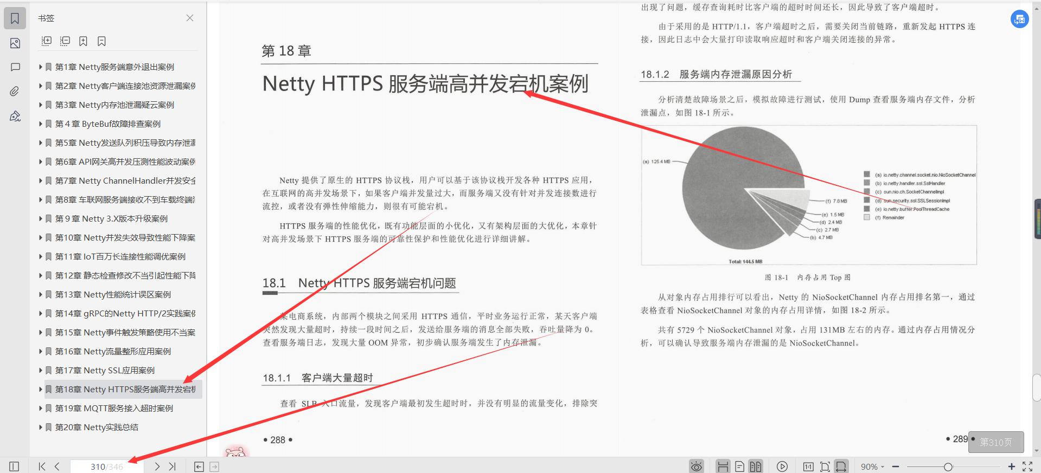This screenshot has width=1041, height=473.
Task: Open the comments panel icon
Action: tap(15, 67)
